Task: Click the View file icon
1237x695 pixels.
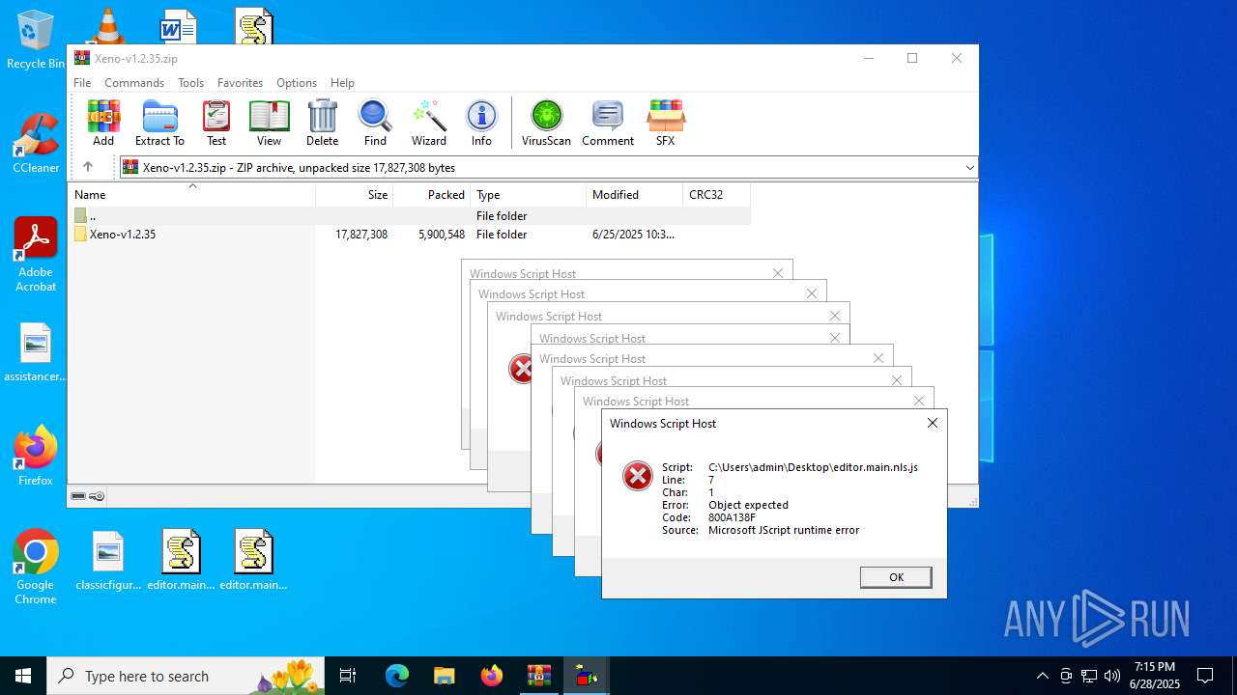Action: [269, 123]
